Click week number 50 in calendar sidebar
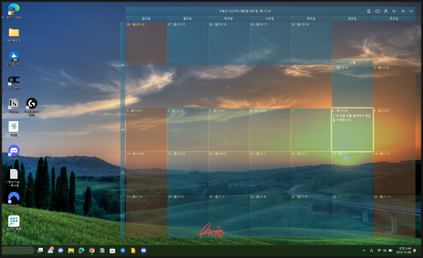 tap(123, 173)
